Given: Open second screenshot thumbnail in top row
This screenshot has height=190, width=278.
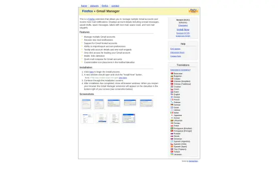Looking at the screenshot, I should tap(99, 104).
